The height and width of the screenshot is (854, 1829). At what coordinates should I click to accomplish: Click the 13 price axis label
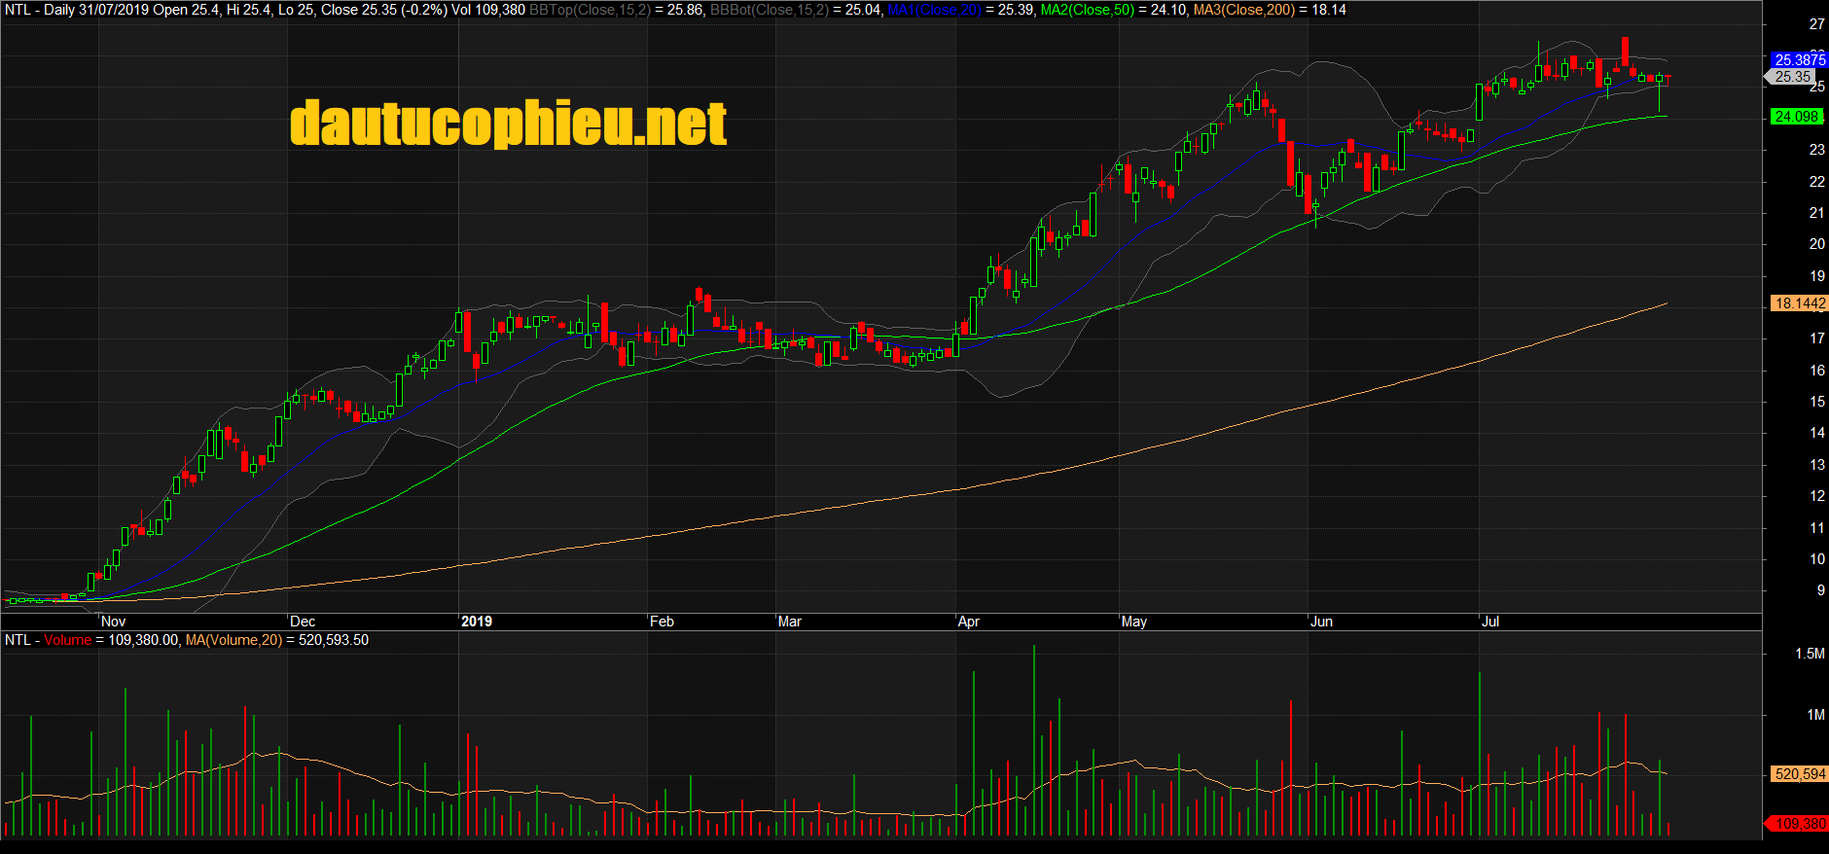click(x=1816, y=465)
